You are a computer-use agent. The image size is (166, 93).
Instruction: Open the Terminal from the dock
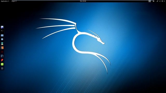(2, 31)
